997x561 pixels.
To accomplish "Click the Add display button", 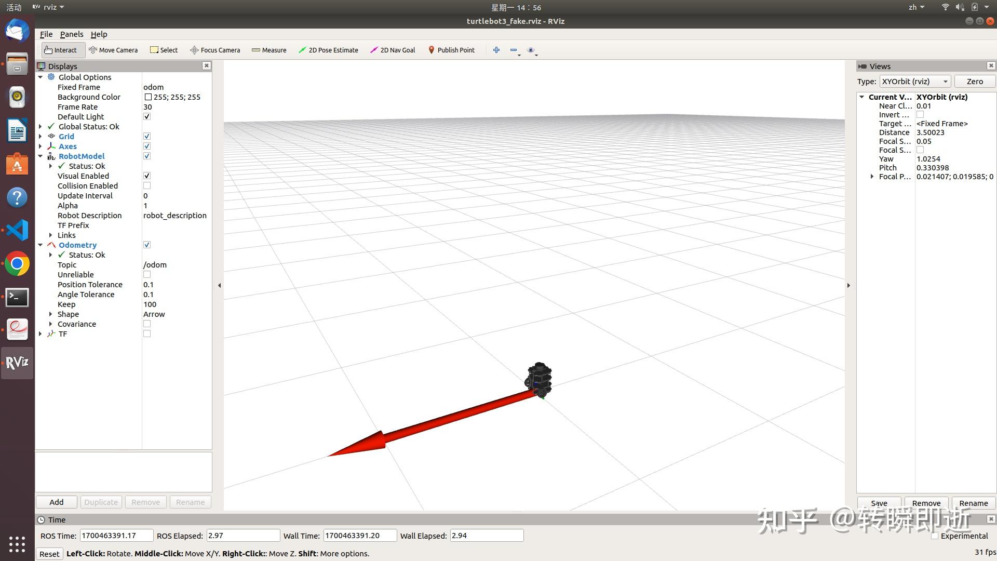I will pos(57,502).
